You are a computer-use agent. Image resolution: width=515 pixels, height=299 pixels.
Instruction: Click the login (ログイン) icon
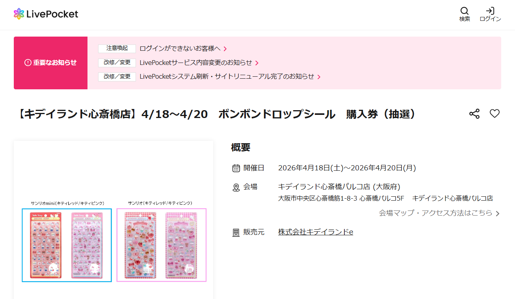(x=490, y=11)
